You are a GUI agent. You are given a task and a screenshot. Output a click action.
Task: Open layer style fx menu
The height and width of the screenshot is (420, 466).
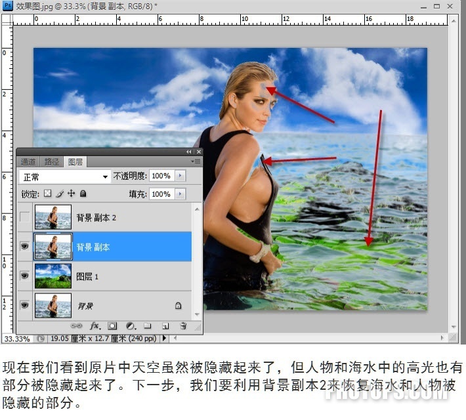[x=95, y=326]
